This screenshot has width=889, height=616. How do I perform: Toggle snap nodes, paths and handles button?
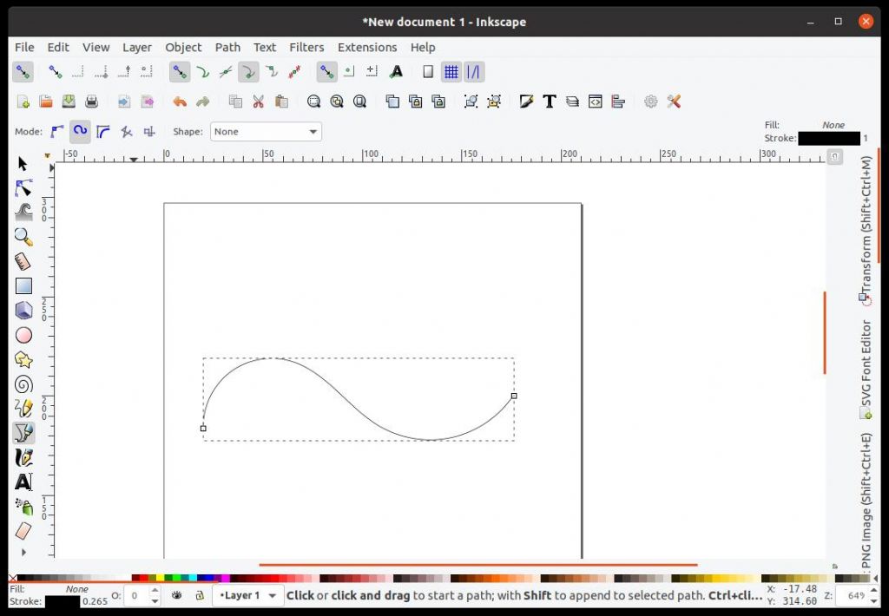(180, 72)
